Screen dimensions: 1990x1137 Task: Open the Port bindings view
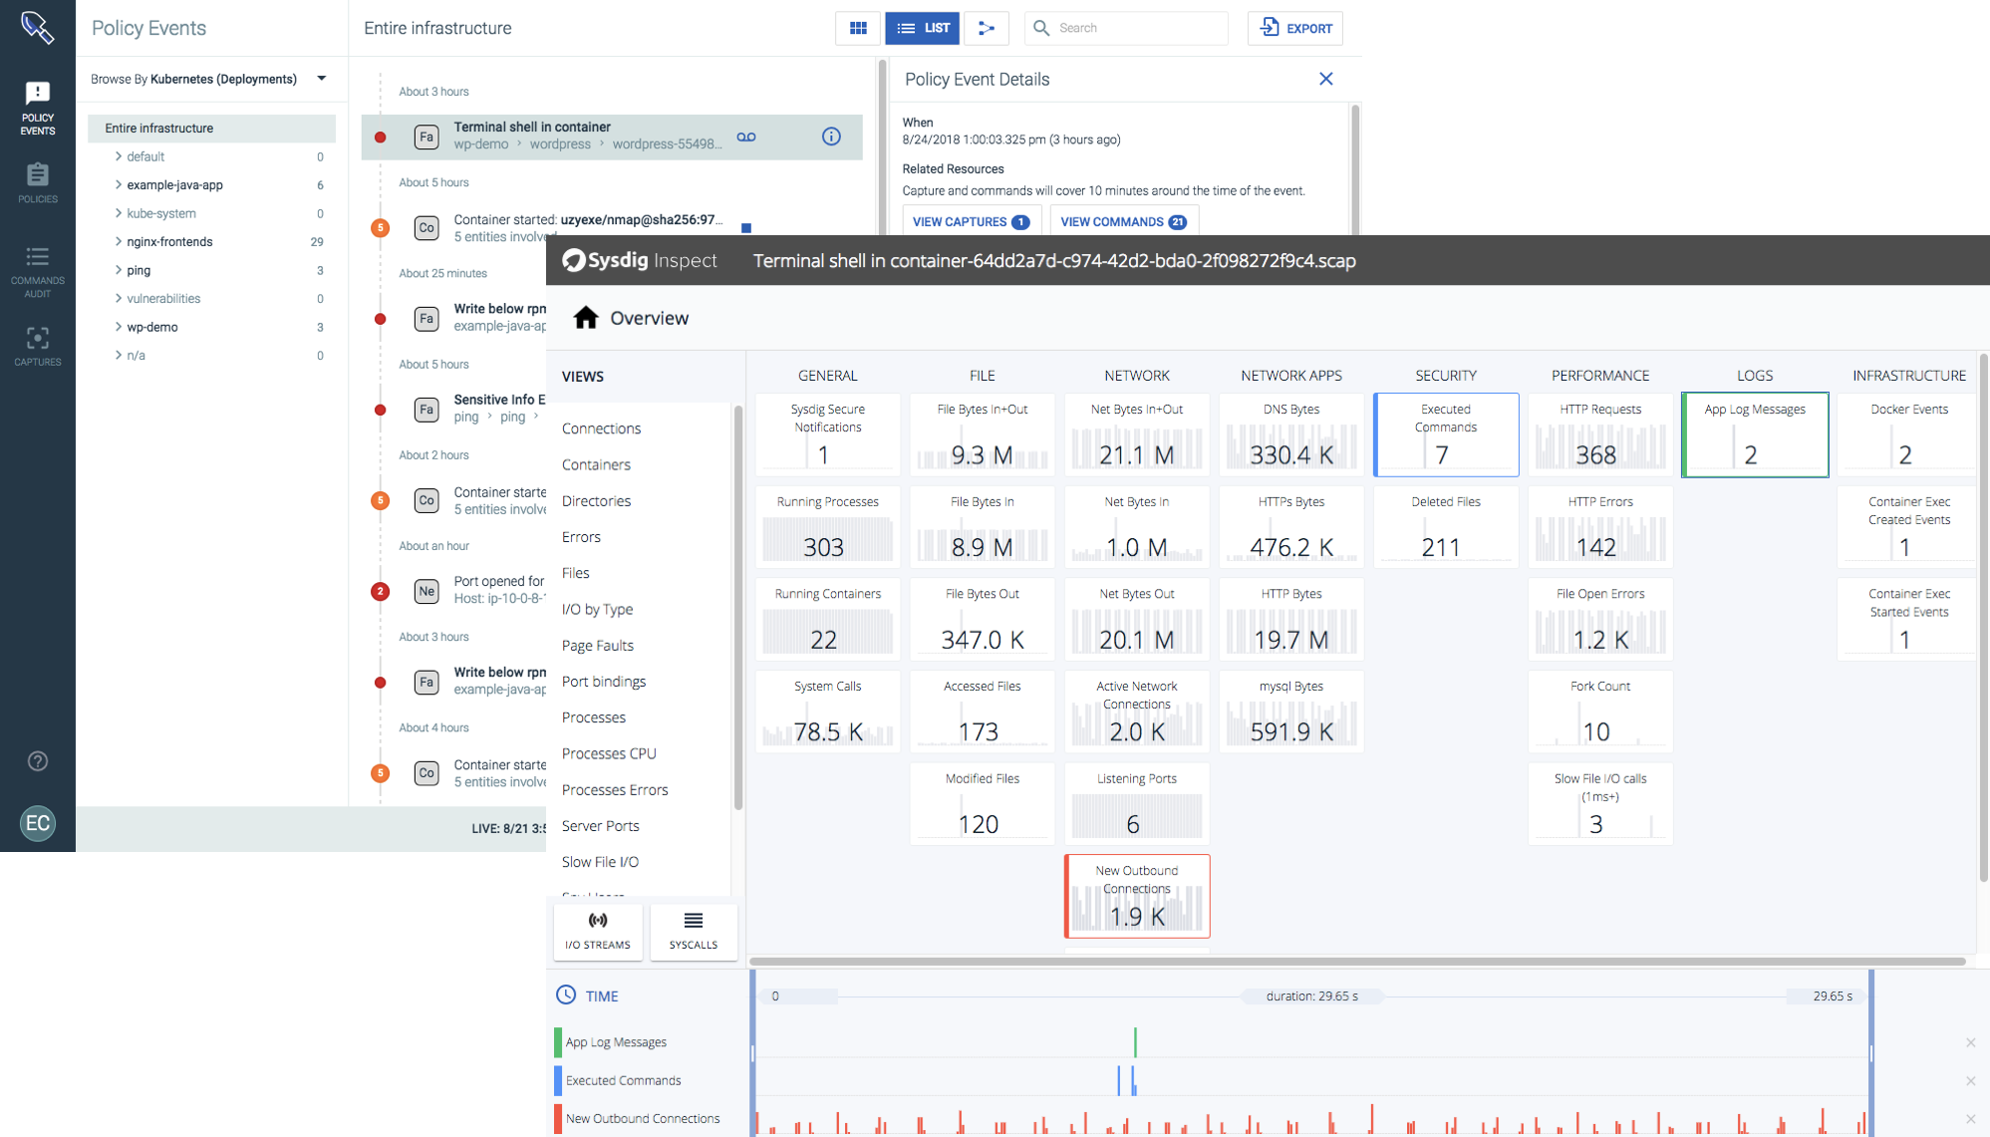click(604, 682)
